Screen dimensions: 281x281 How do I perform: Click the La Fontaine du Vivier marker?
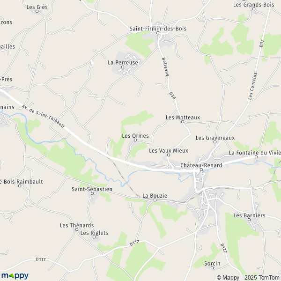256,157
